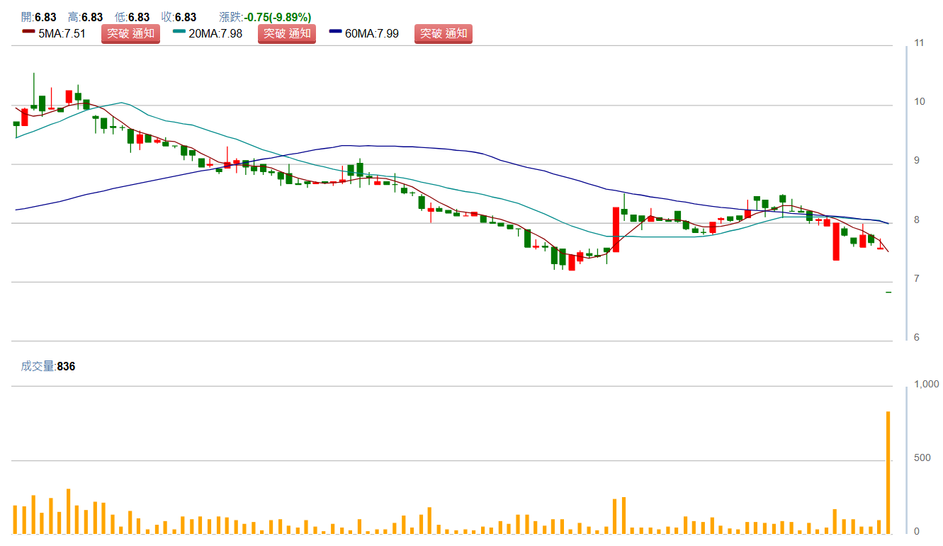The width and height of the screenshot is (943, 546).
Task: Click the 突破 通知 button beside 20MA
Action: click(x=287, y=33)
